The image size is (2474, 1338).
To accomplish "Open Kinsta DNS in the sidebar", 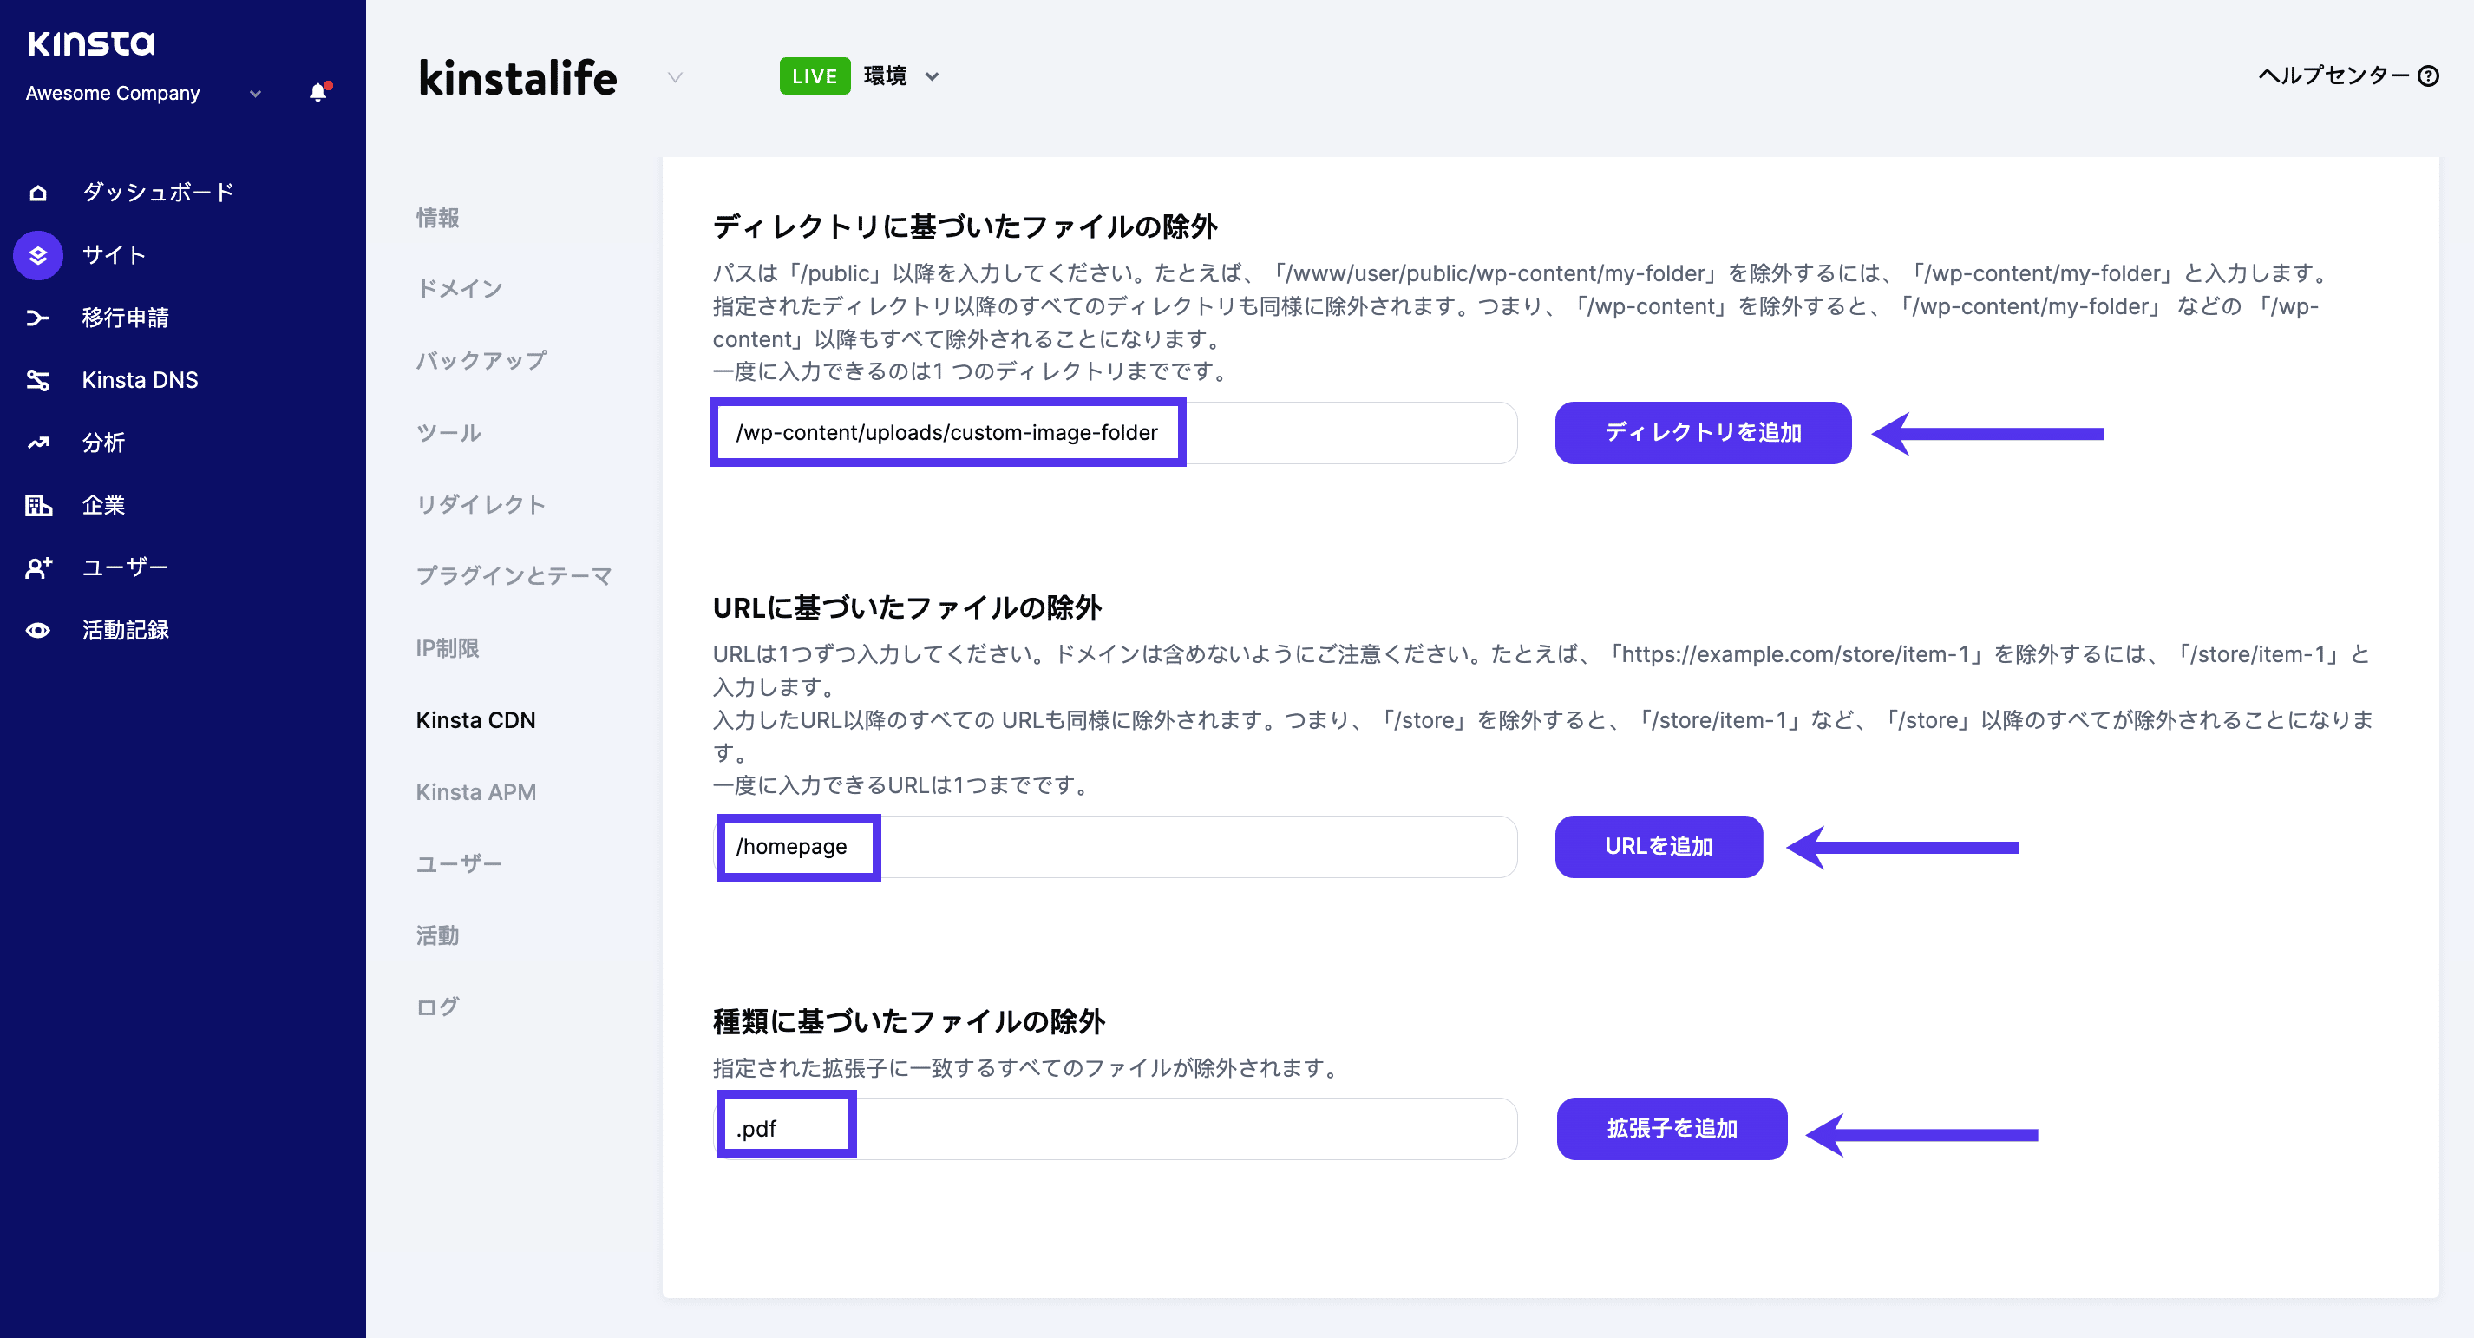I will pos(141,379).
